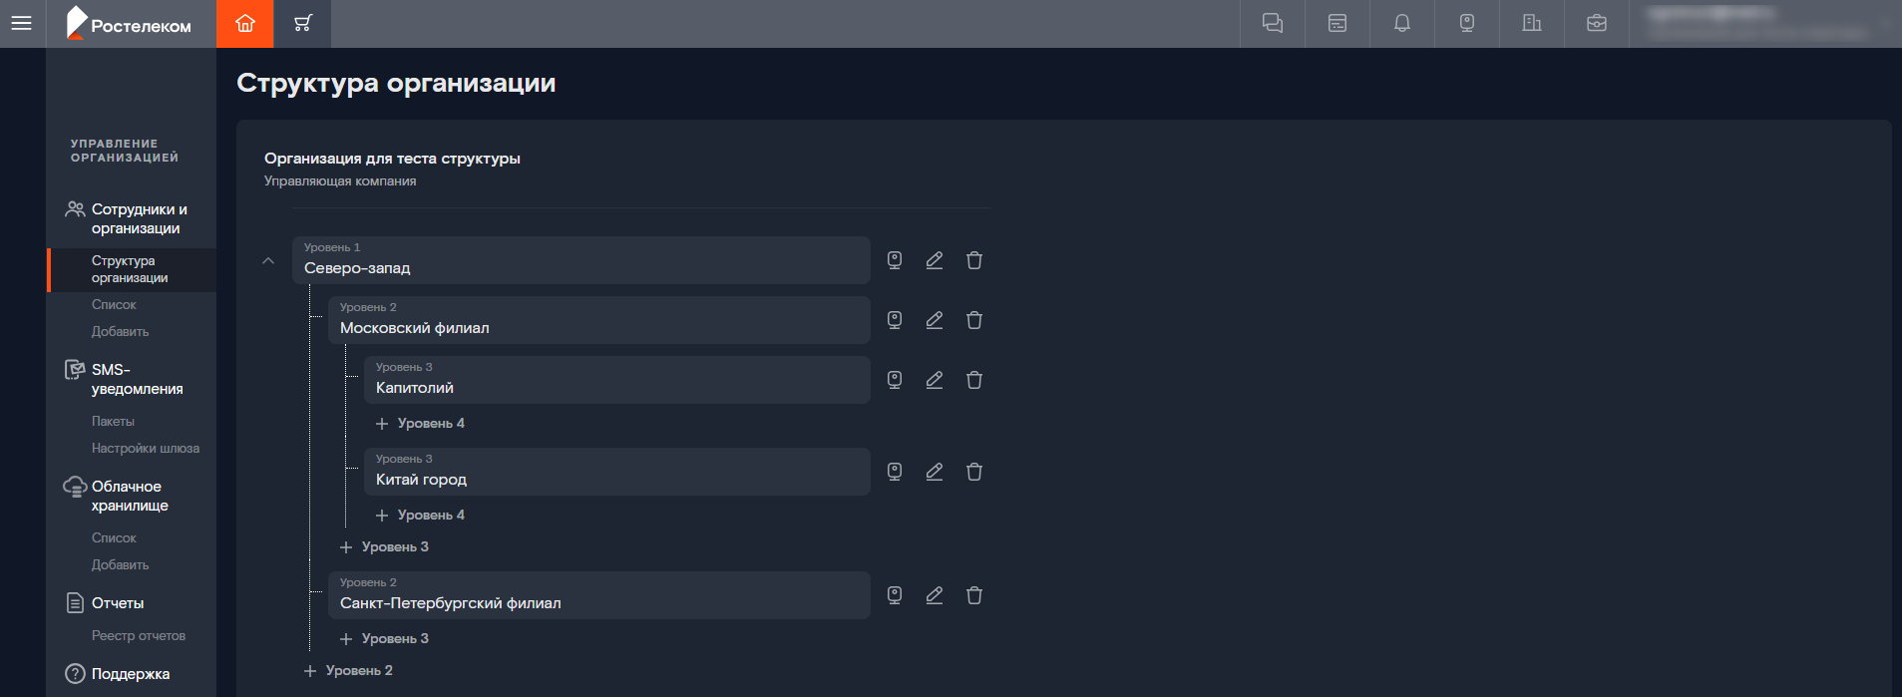The height and width of the screenshot is (697, 1902).
Task: Add a new Уровень 2 unit
Action: point(348,671)
